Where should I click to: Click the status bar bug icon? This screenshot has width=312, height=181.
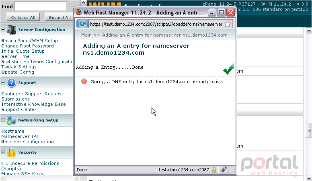(224, 170)
